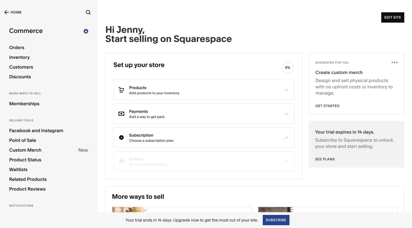Click the Create custom merch heading
The height and width of the screenshot is (228, 412).
click(339, 72)
